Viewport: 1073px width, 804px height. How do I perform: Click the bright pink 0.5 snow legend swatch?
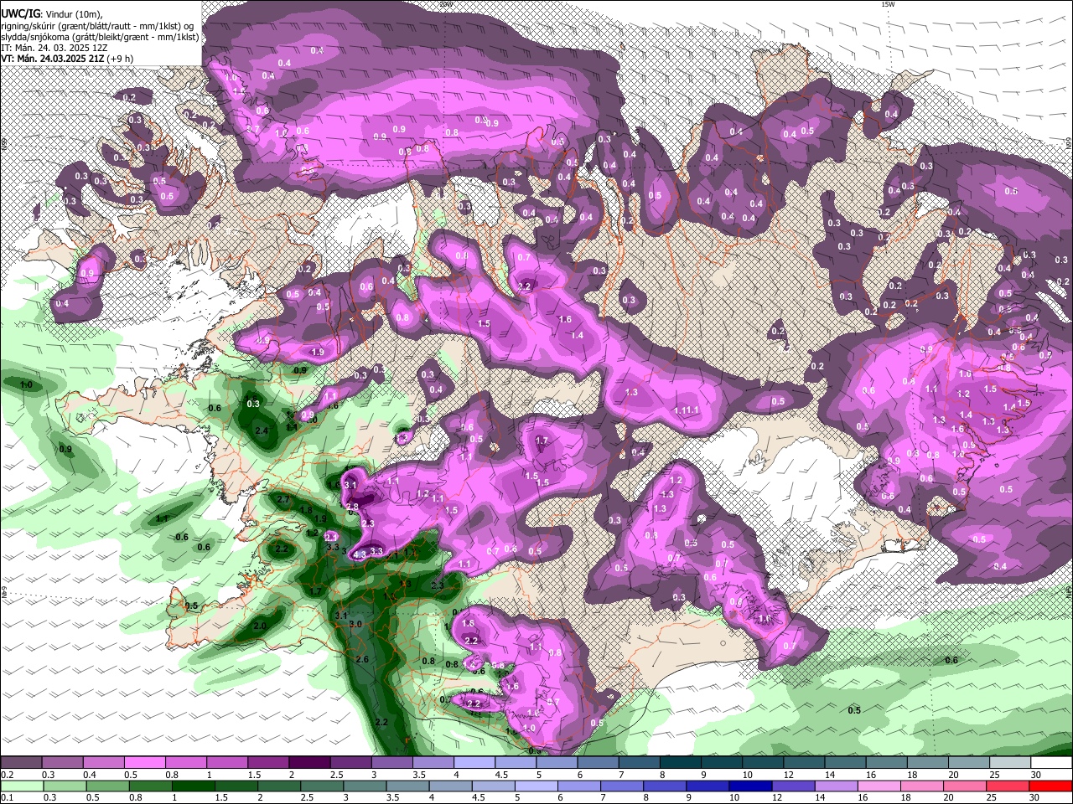pyautogui.click(x=144, y=763)
